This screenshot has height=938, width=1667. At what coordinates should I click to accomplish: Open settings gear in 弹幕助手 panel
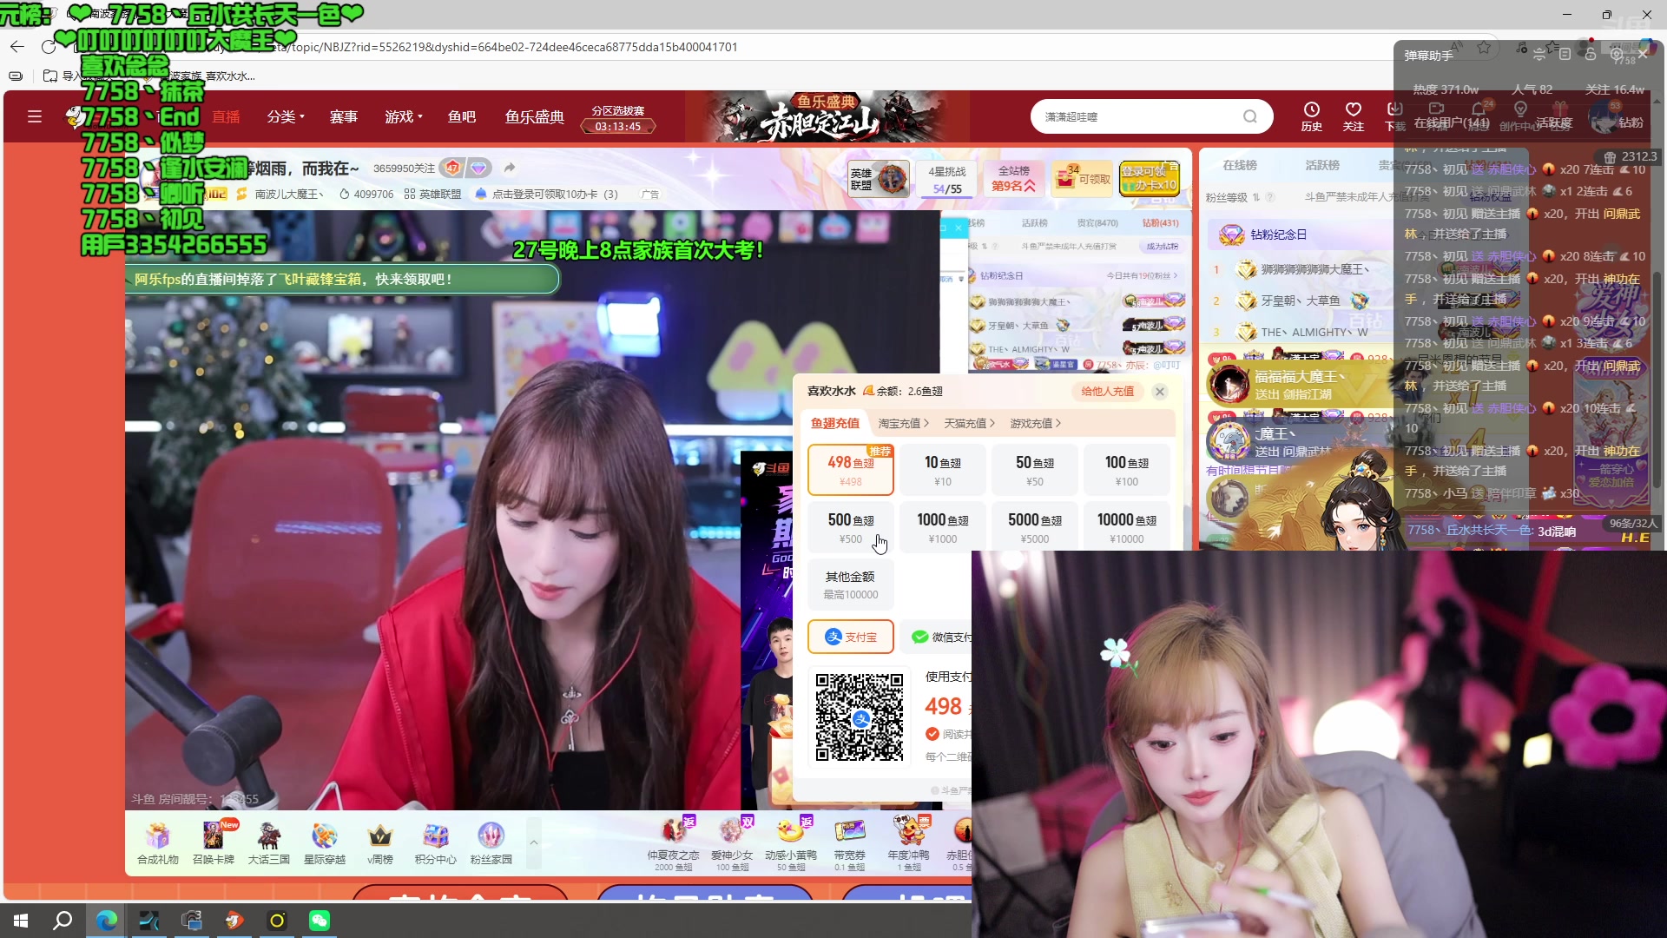(1616, 55)
